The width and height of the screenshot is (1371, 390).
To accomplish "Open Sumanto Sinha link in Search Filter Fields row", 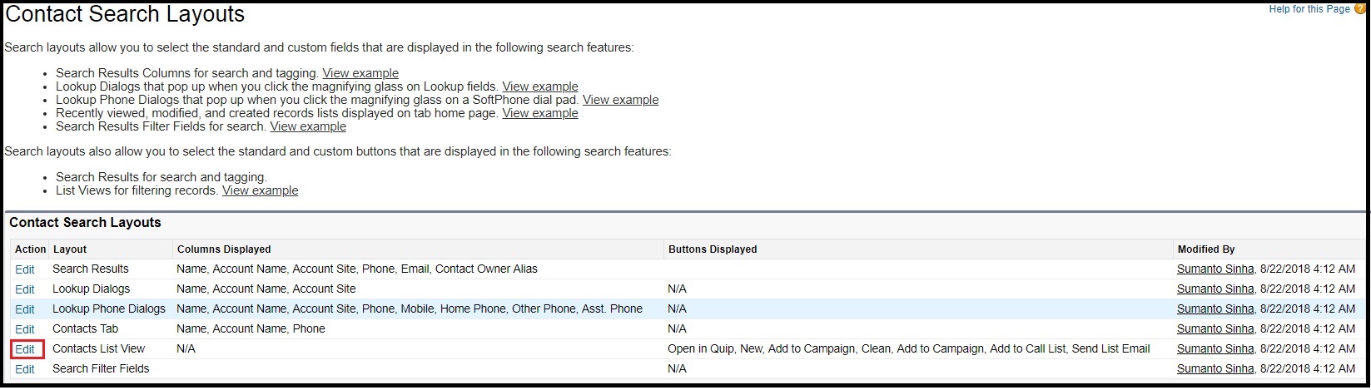I will click(1215, 369).
